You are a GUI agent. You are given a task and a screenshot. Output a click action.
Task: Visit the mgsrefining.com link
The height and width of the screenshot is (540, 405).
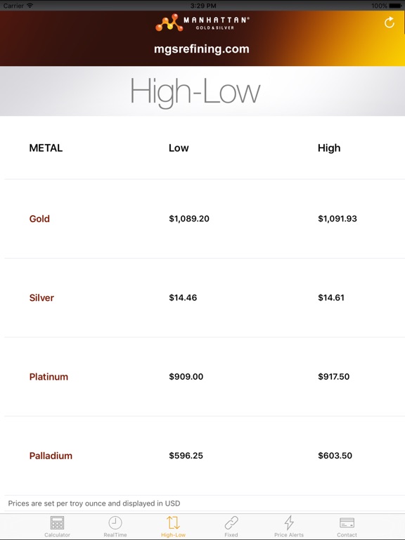click(x=202, y=49)
